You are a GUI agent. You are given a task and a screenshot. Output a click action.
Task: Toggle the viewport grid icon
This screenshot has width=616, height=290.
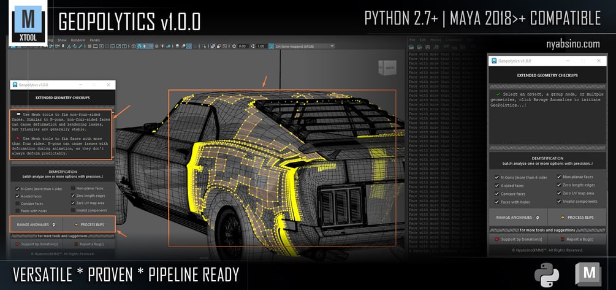click(x=89, y=46)
